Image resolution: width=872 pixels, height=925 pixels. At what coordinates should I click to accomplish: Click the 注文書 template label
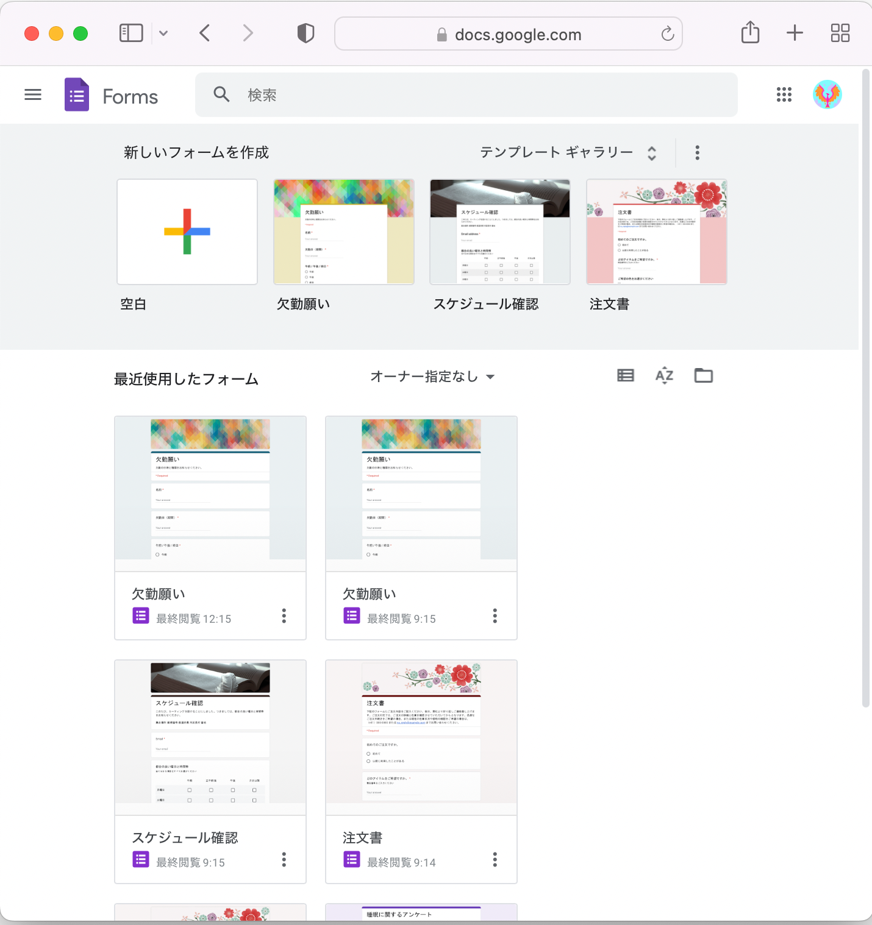coord(609,304)
